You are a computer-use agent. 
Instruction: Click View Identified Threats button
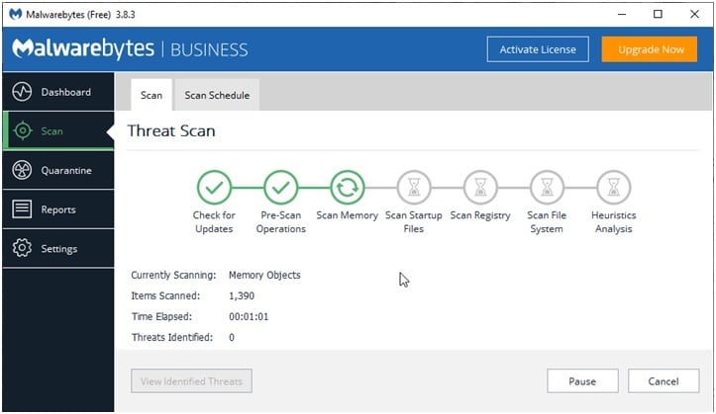(191, 381)
